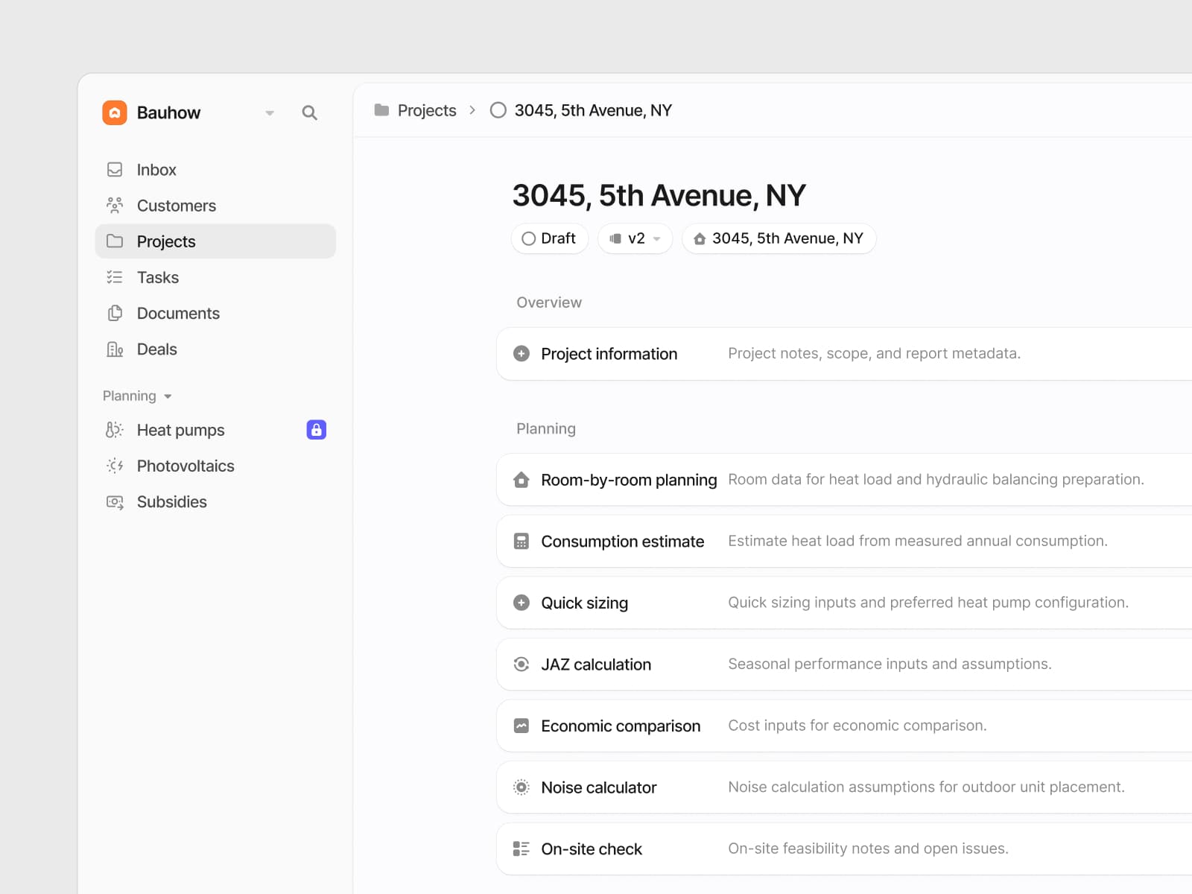The width and height of the screenshot is (1192, 894).
Task: Click the page title 3045, 5th Avenue, NY
Action: click(x=659, y=196)
